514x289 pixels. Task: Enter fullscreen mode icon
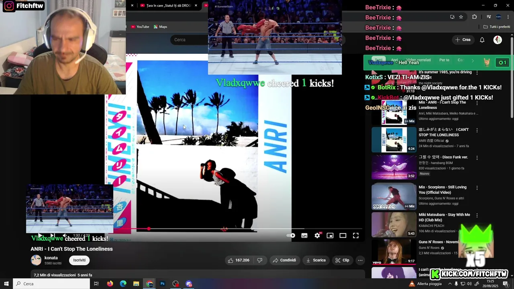click(356, 236)
